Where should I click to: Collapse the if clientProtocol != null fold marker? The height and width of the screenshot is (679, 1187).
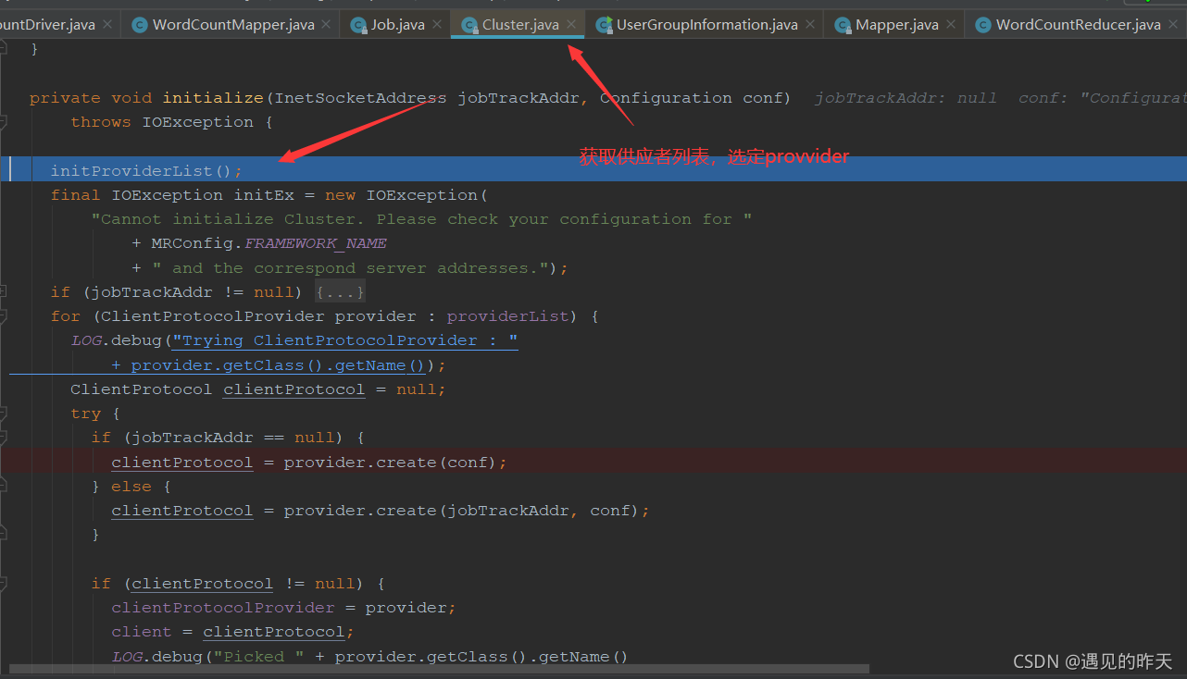(x=4, y=584)
